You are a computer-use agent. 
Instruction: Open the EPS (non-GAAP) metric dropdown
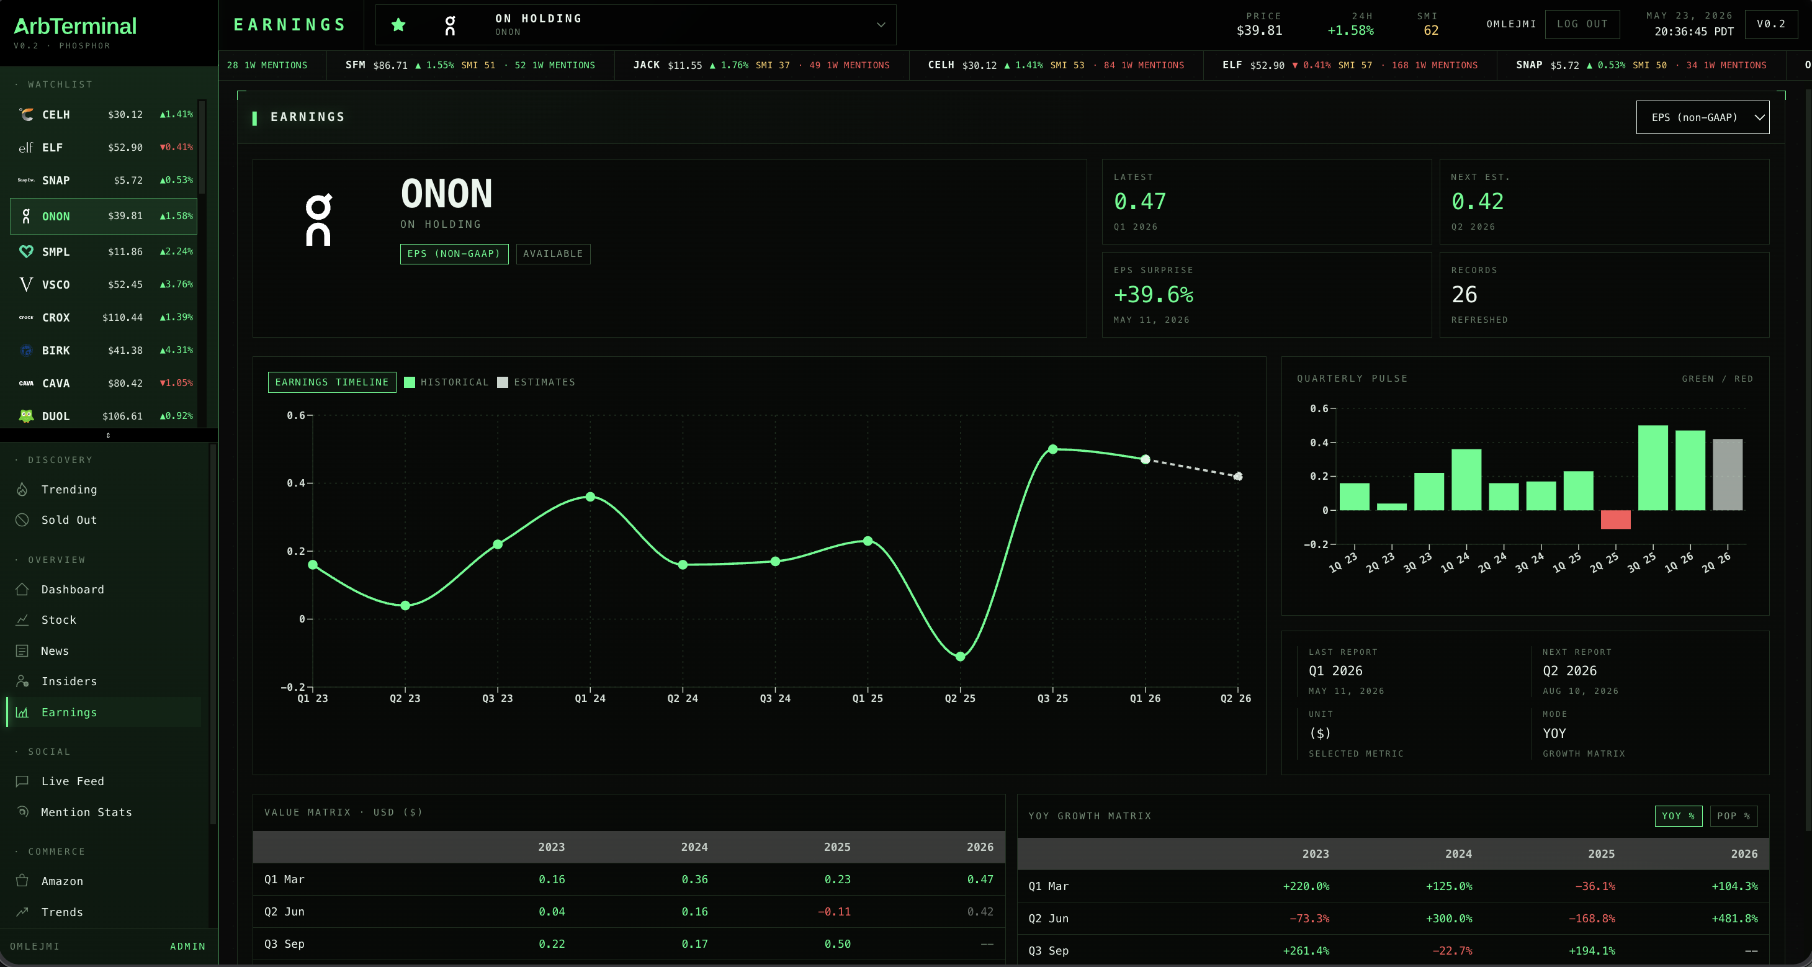1702,117
